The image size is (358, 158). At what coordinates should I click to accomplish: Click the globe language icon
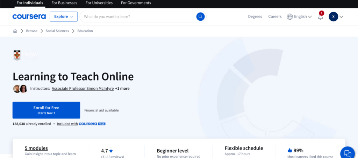(290, 16)
